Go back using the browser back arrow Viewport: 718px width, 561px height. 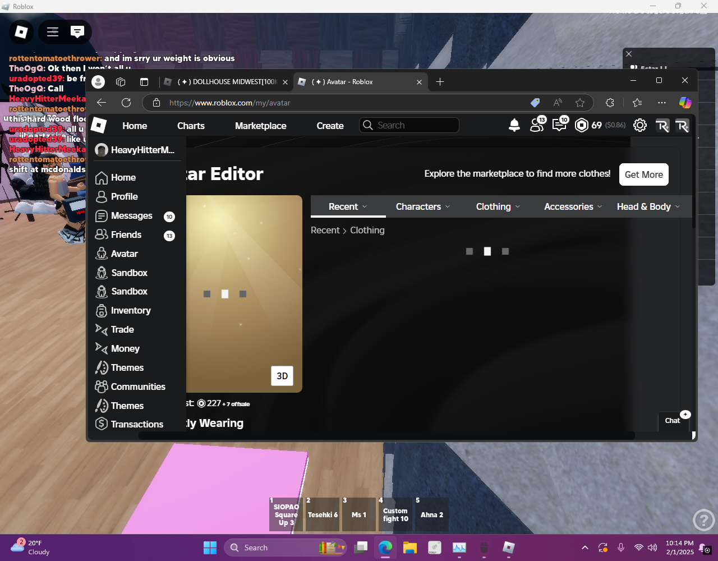102,103
